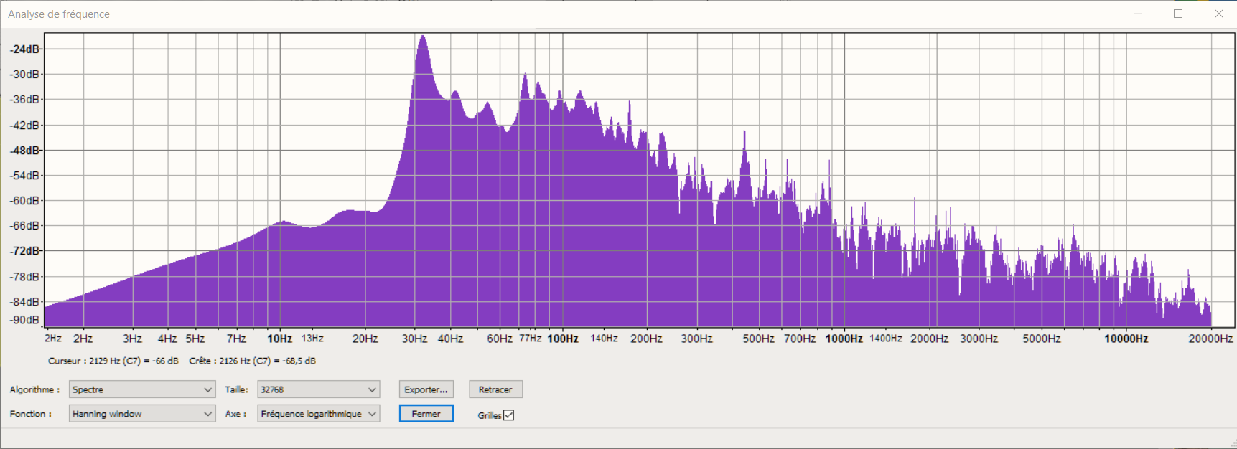Maximize the Analyse de fréquence window
This screenshot has height=449, width=1237.
1178,14
